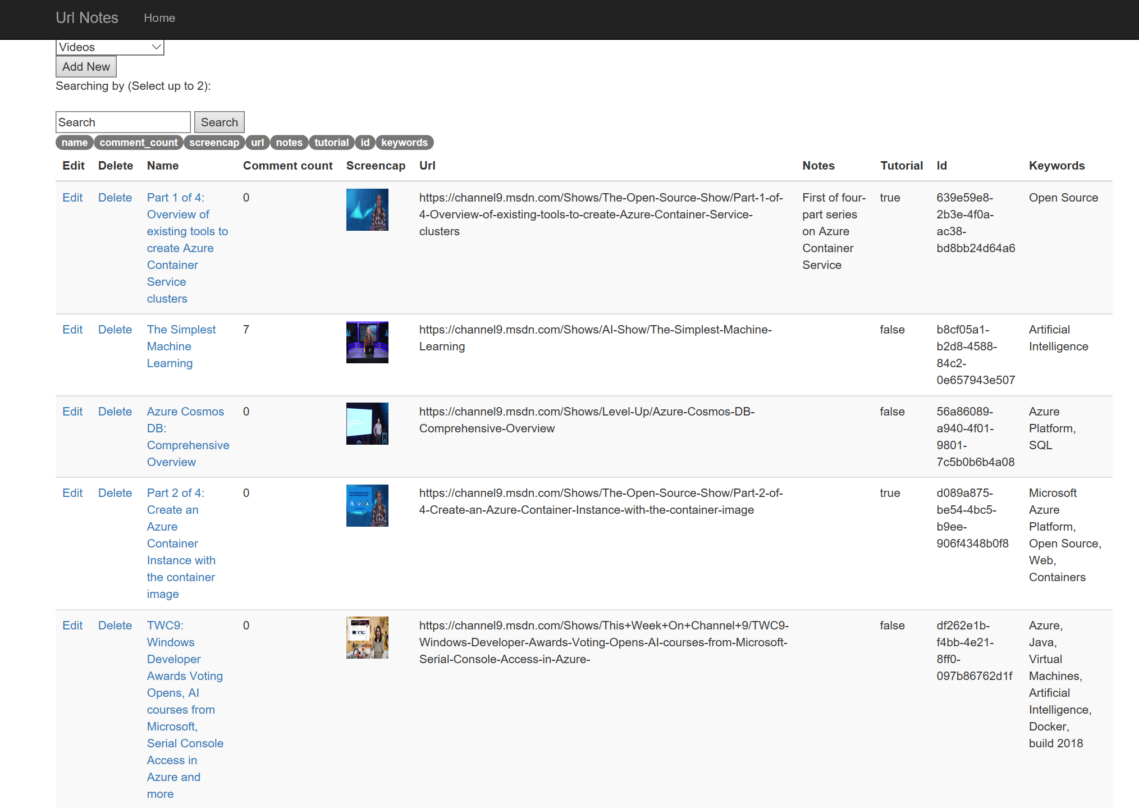Click the TWC9 video screencap thumbnail
The image size is (1139, 808).
(x=367, y=638)
